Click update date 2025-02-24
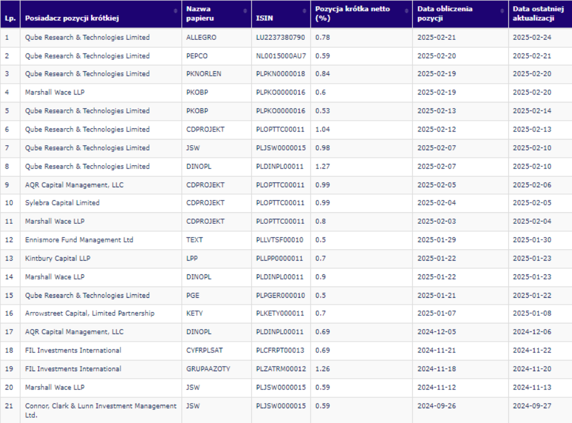Screen dimensions: 572x423 [532, 37]
